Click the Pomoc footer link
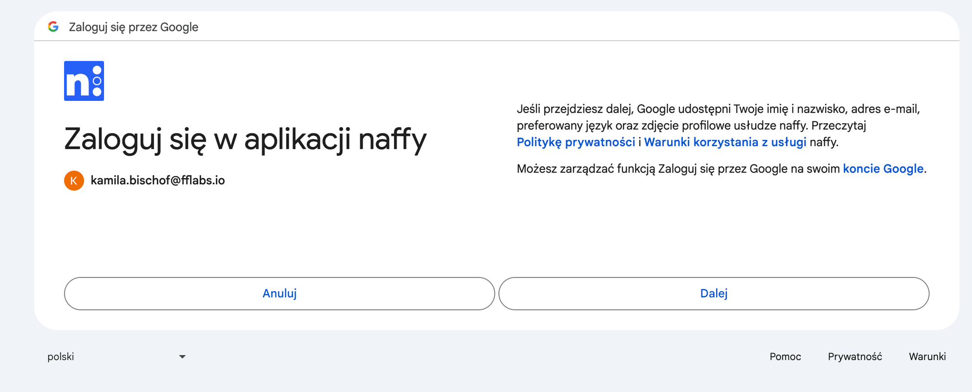The width and height of the screenshot is (972, 392). (x=785, y=357)
